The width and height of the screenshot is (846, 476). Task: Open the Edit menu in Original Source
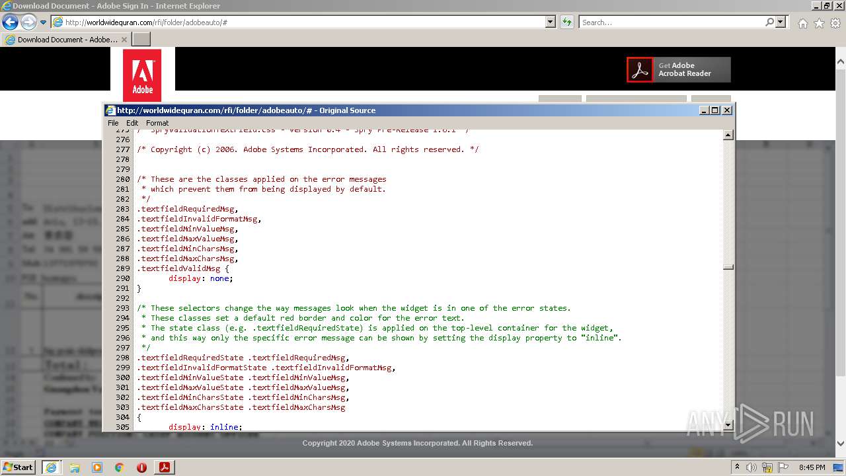point(132,123)
